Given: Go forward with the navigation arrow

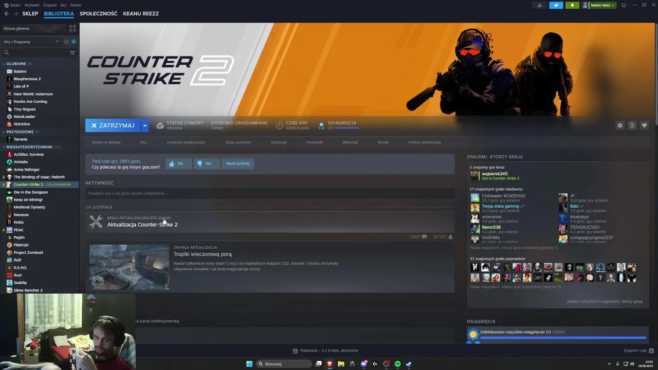Looking at the screenshot, I should pos(16,14).
